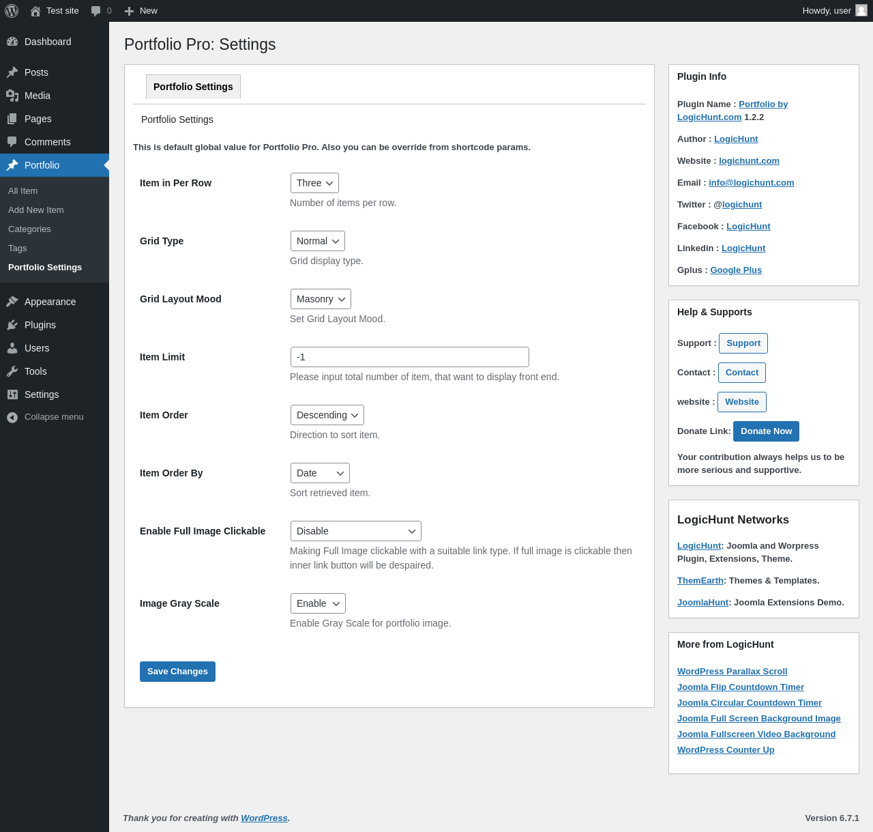
Task: Click the Media icon in sidebar
Action: [x=12, y=96]
